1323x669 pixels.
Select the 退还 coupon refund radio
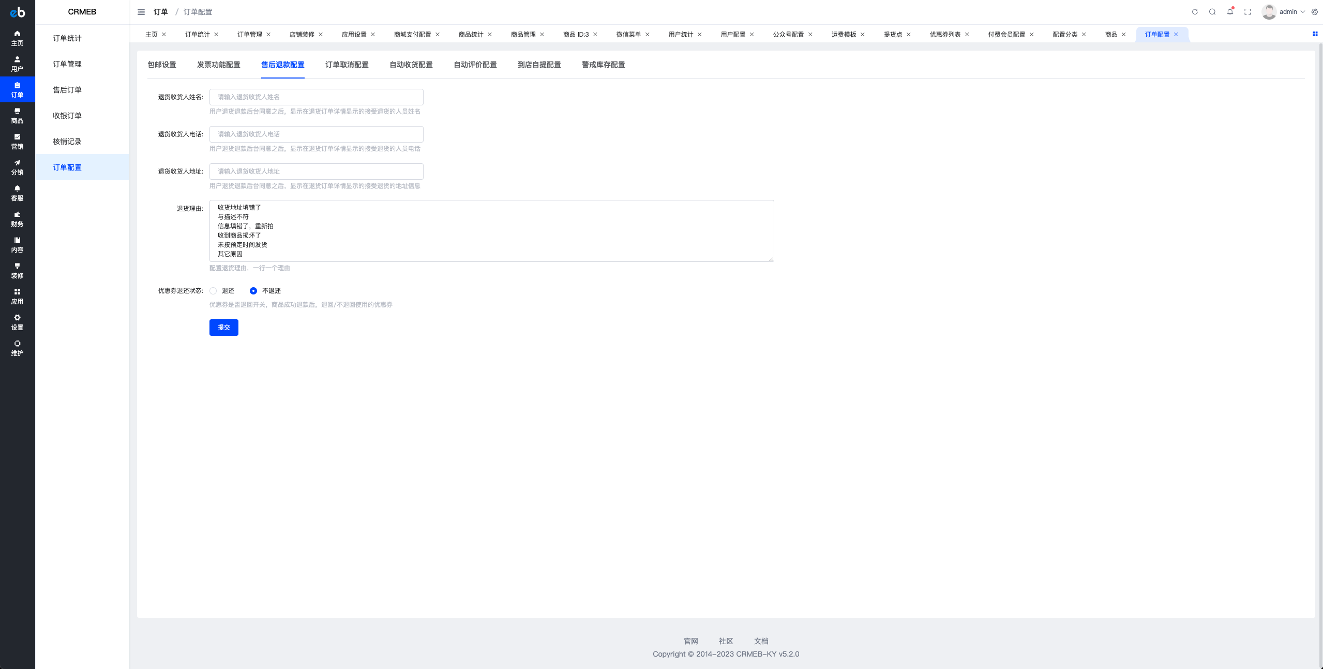213,291
